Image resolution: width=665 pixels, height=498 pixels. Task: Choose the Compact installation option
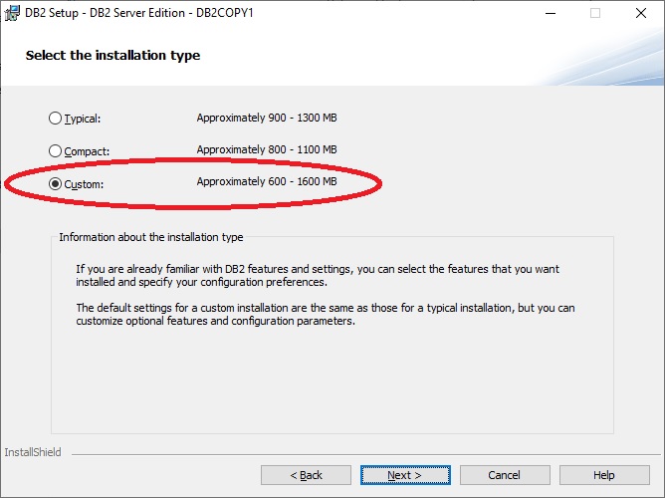point(55,151)
